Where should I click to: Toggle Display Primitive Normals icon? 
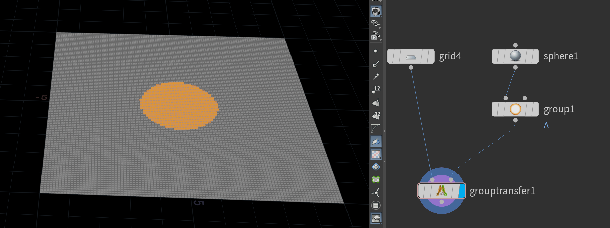(x=376, y=102)
